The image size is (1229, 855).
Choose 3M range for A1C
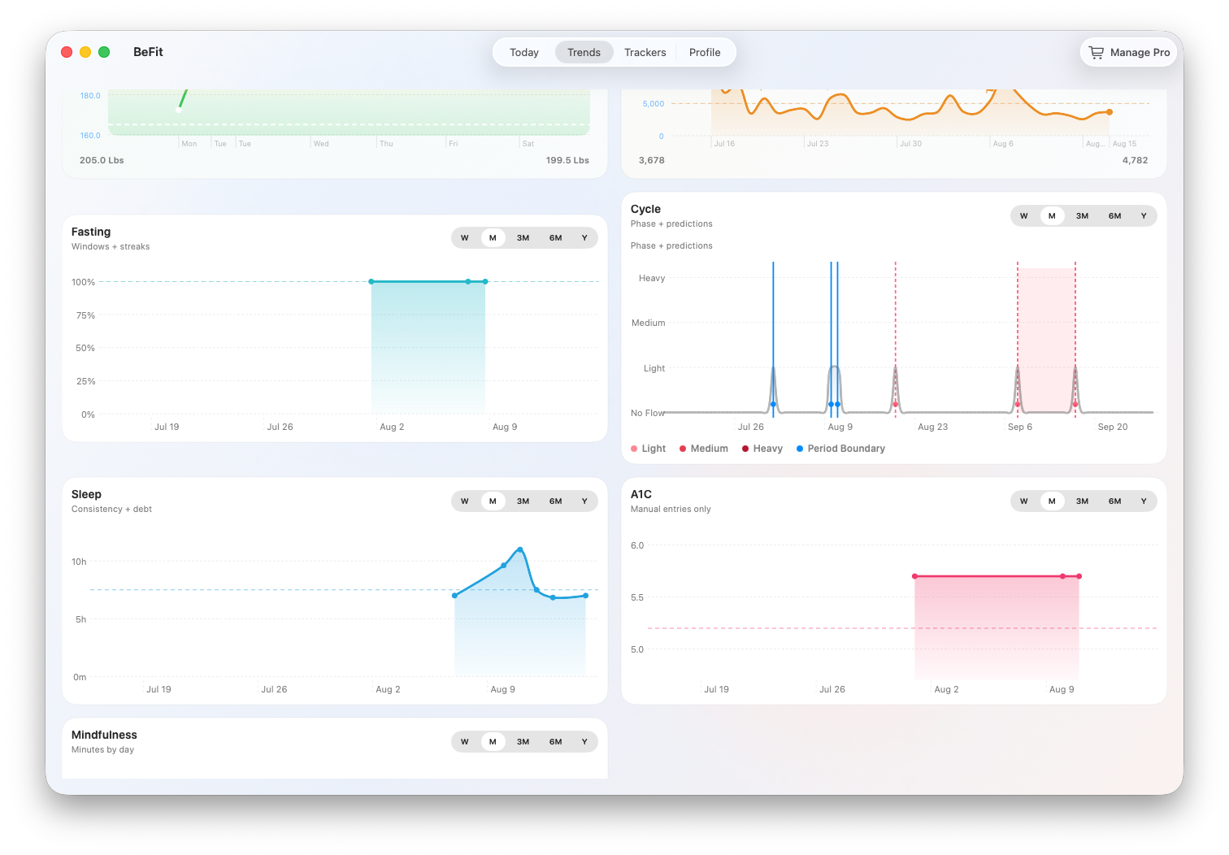point(1082,501)
